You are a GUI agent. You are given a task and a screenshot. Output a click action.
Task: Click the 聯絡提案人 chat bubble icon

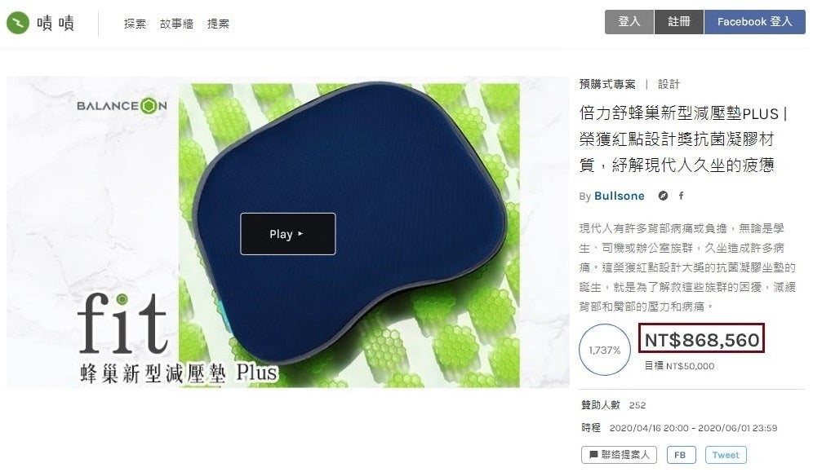593,455
